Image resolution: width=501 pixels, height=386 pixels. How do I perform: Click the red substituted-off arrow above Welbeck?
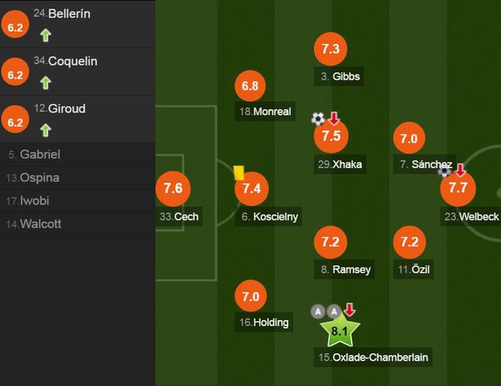460,170
